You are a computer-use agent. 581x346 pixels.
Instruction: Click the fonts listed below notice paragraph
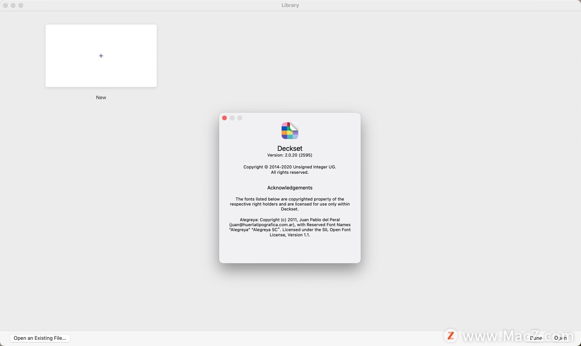click(290, 204)
